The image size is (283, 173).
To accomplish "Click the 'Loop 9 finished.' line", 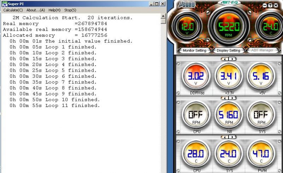I will tap(53, 94).
